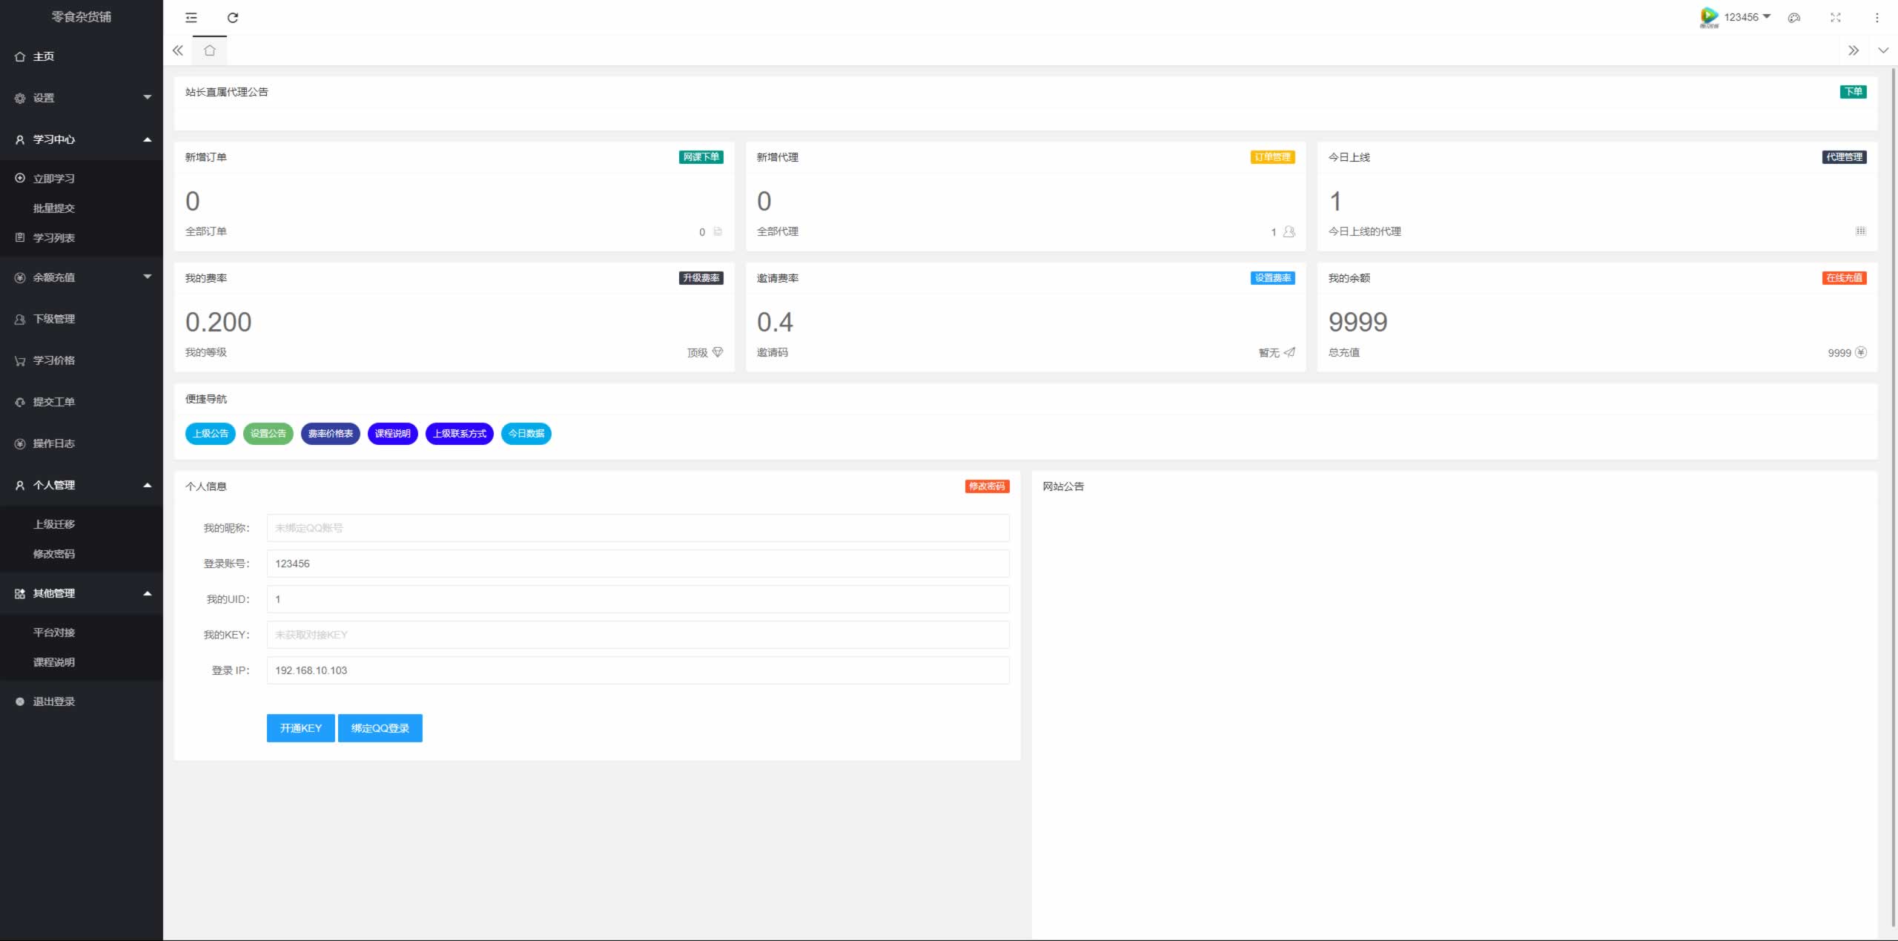Open the 123456 user account dropdown

click(1746, 17)
